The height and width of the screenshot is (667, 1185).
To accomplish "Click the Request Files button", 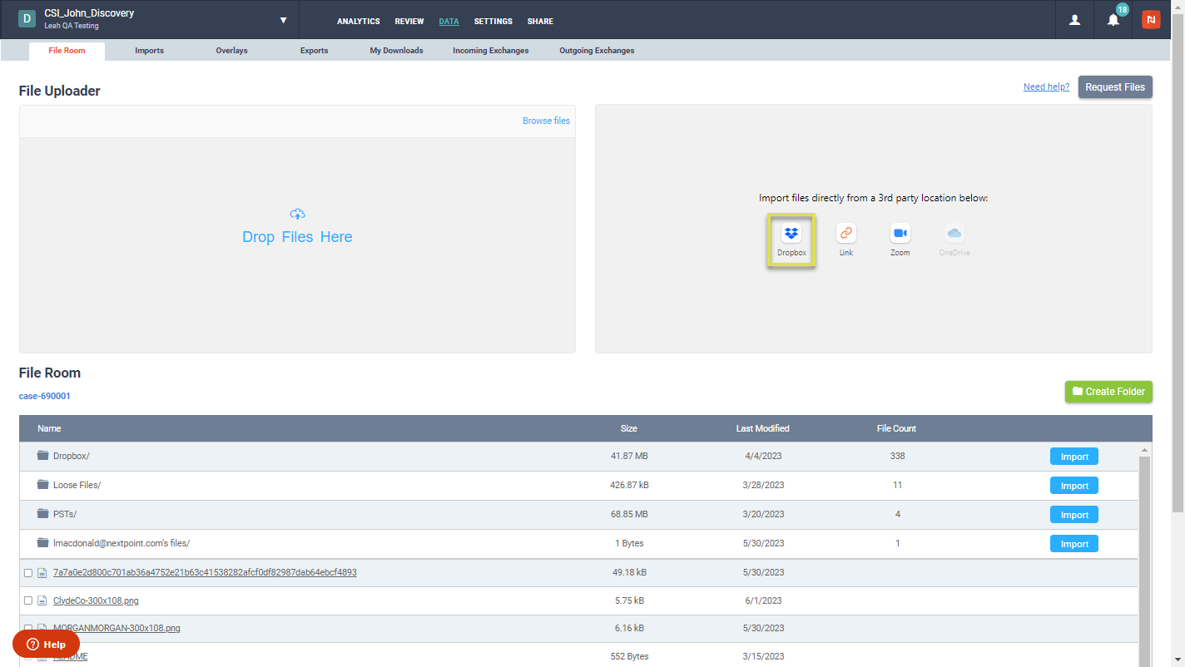I will (1115, 86).
